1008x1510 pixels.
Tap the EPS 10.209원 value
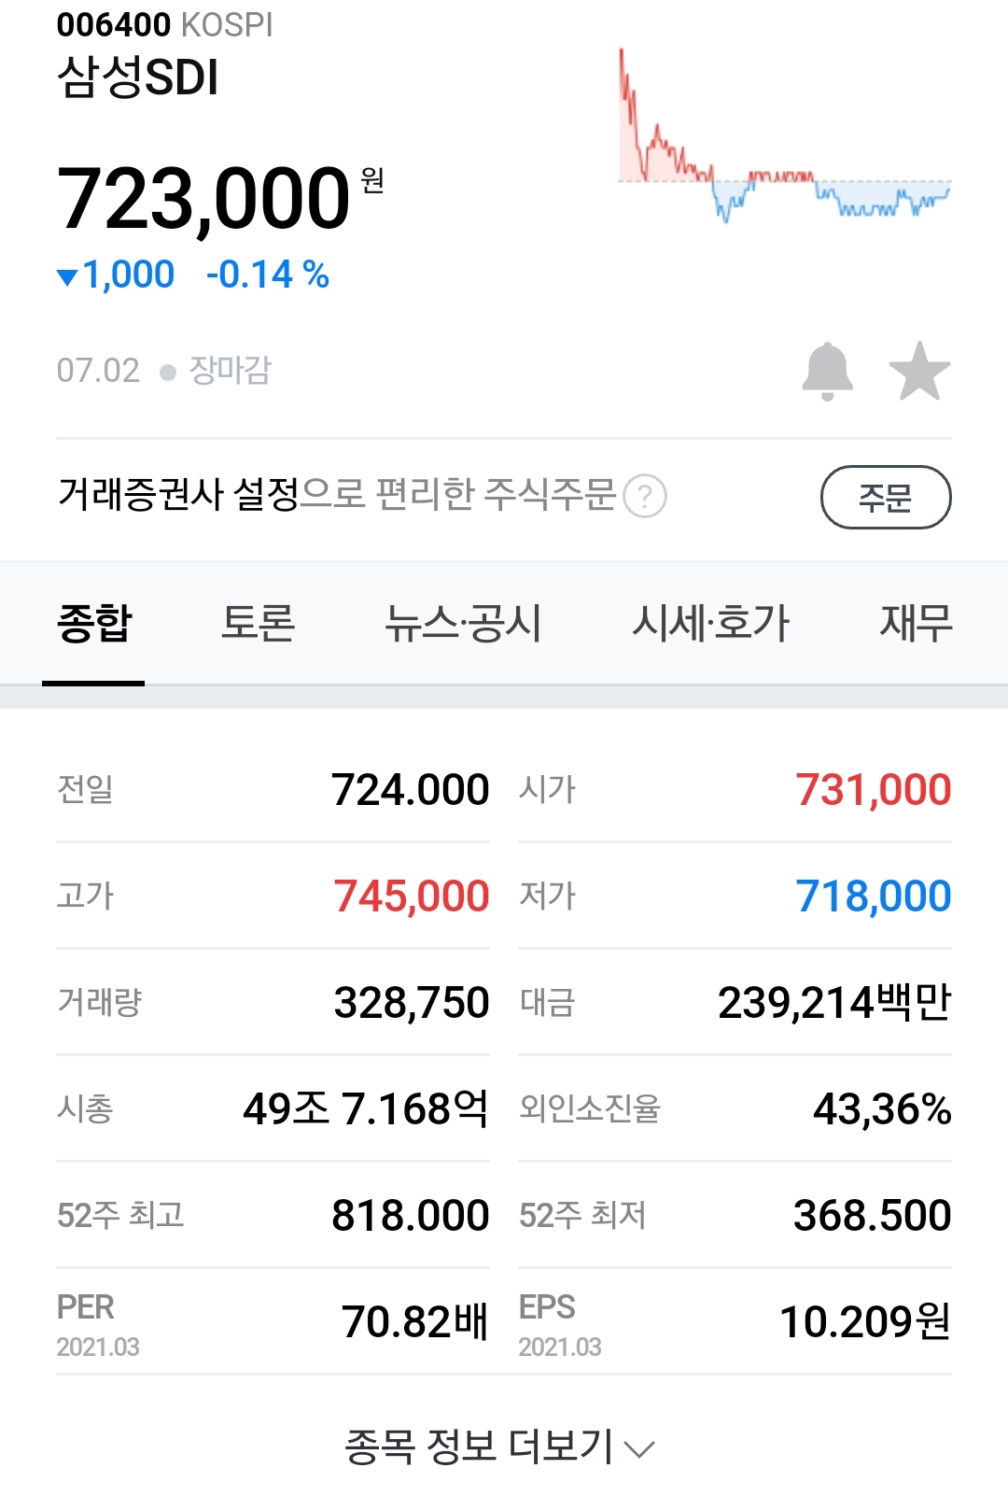864,1321
